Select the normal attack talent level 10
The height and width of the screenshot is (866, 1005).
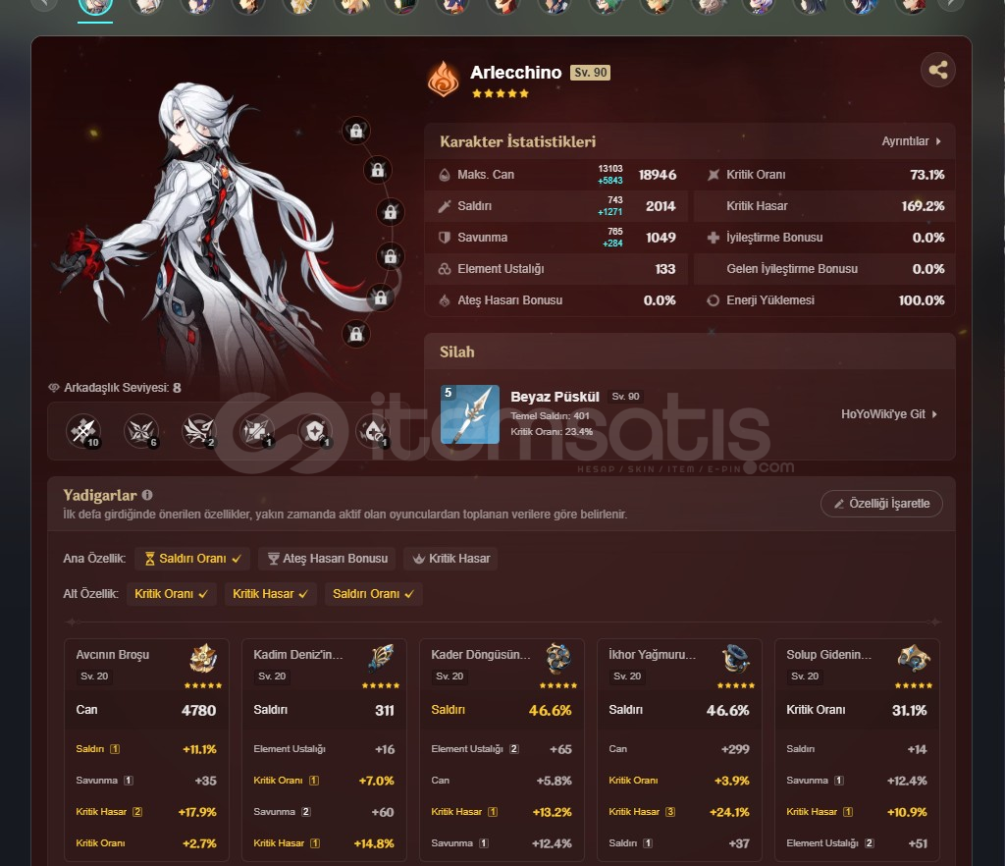[x=83, y=431]
